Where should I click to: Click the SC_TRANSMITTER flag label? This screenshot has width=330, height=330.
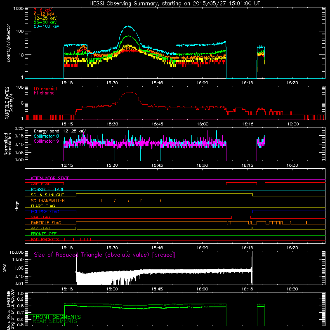tap(47, 200)
